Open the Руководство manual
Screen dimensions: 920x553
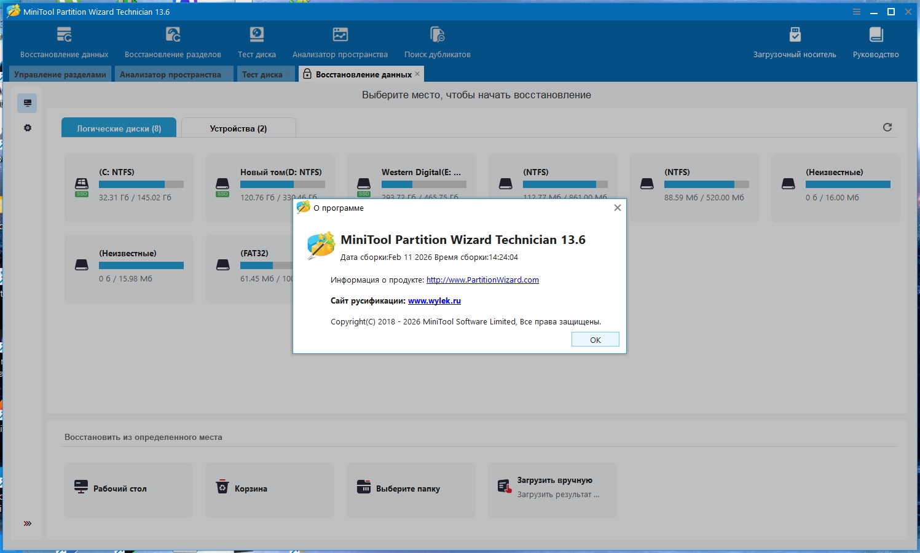pos(876,42)
